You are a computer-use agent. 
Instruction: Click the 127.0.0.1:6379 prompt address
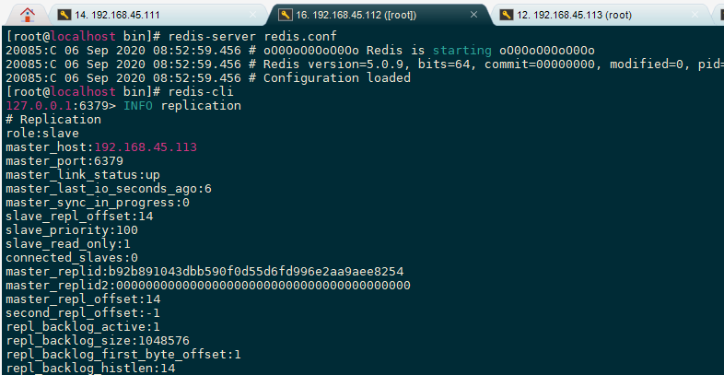pos(57,106)
